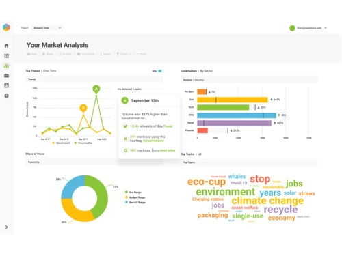Click 'recycle' in the word cloud
This screenshot has height=256, width=342.
(x=280, y=210)
